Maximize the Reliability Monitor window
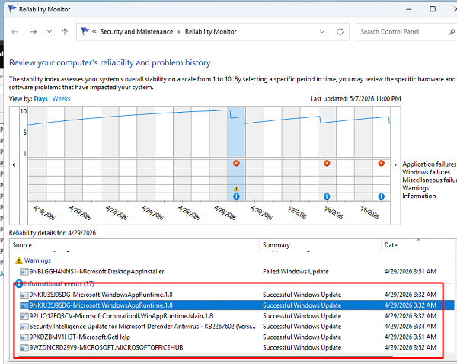457x364 pixels. [433, 9]
